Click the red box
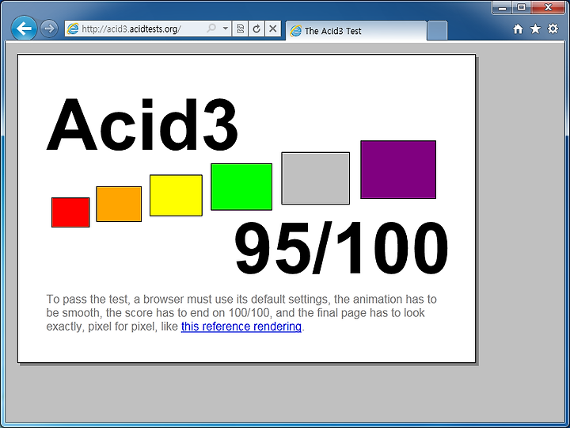 (x=70, y=212)
